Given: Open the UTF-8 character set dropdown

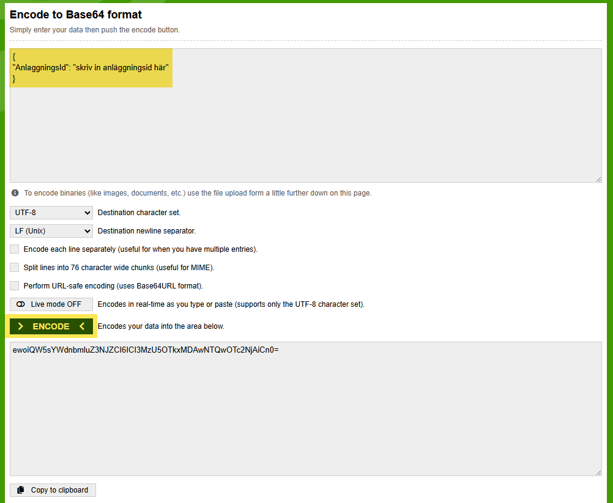Looking at the screenshot, I should click(51, 213).
